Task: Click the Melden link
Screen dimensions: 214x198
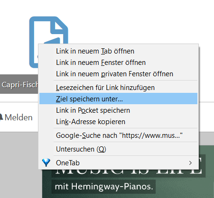Action: [x=19, y=117]
